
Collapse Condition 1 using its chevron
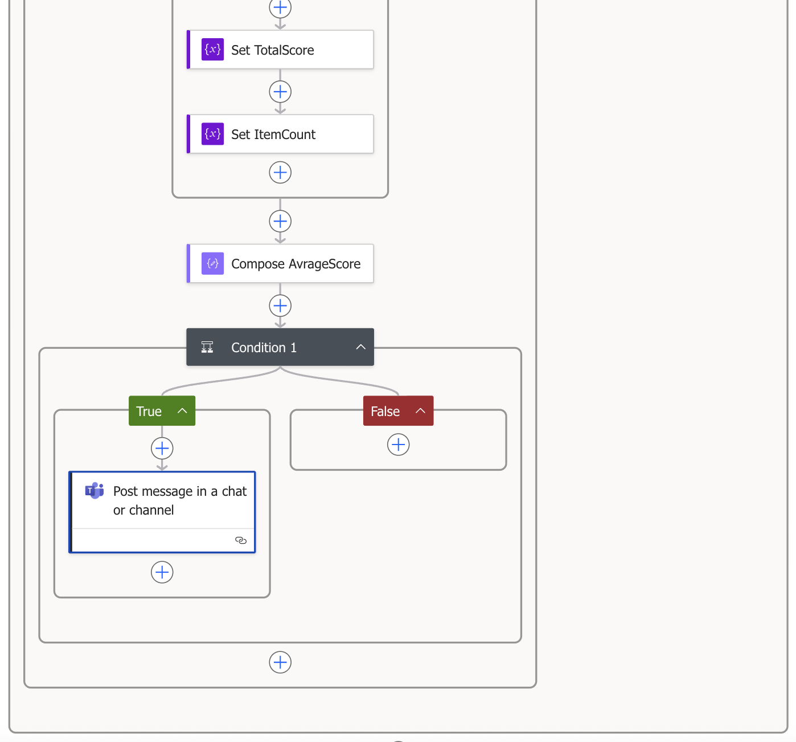click(360, 347)
